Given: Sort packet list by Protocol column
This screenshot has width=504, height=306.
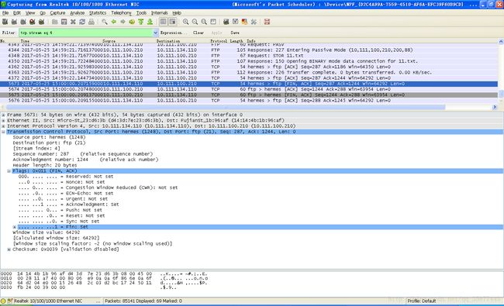Looking at the screenshot, I should [219, 41].
